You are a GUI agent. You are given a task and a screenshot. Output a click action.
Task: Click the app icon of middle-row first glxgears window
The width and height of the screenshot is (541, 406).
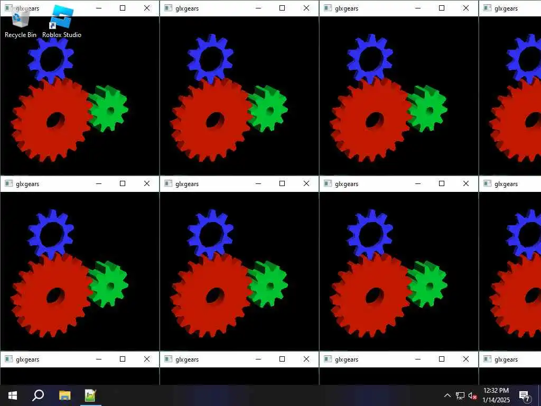click(x=8, y=183)
